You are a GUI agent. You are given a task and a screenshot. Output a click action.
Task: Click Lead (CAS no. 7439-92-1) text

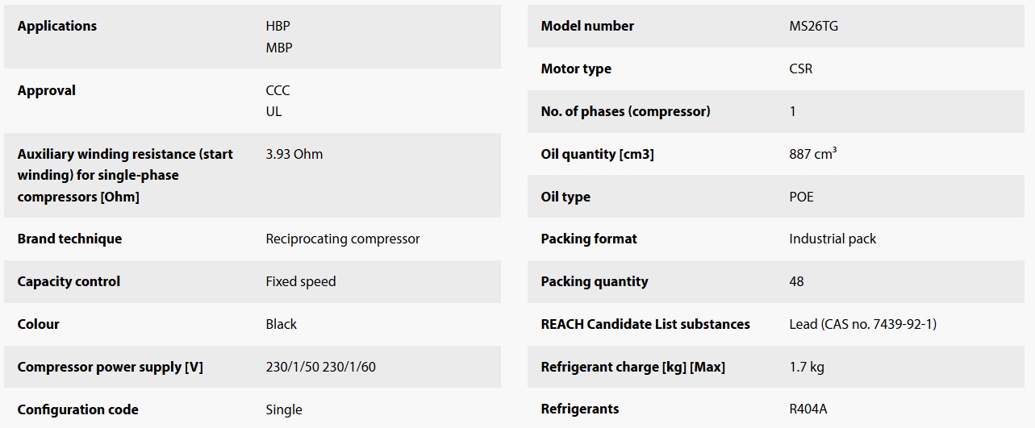point(862,324)
